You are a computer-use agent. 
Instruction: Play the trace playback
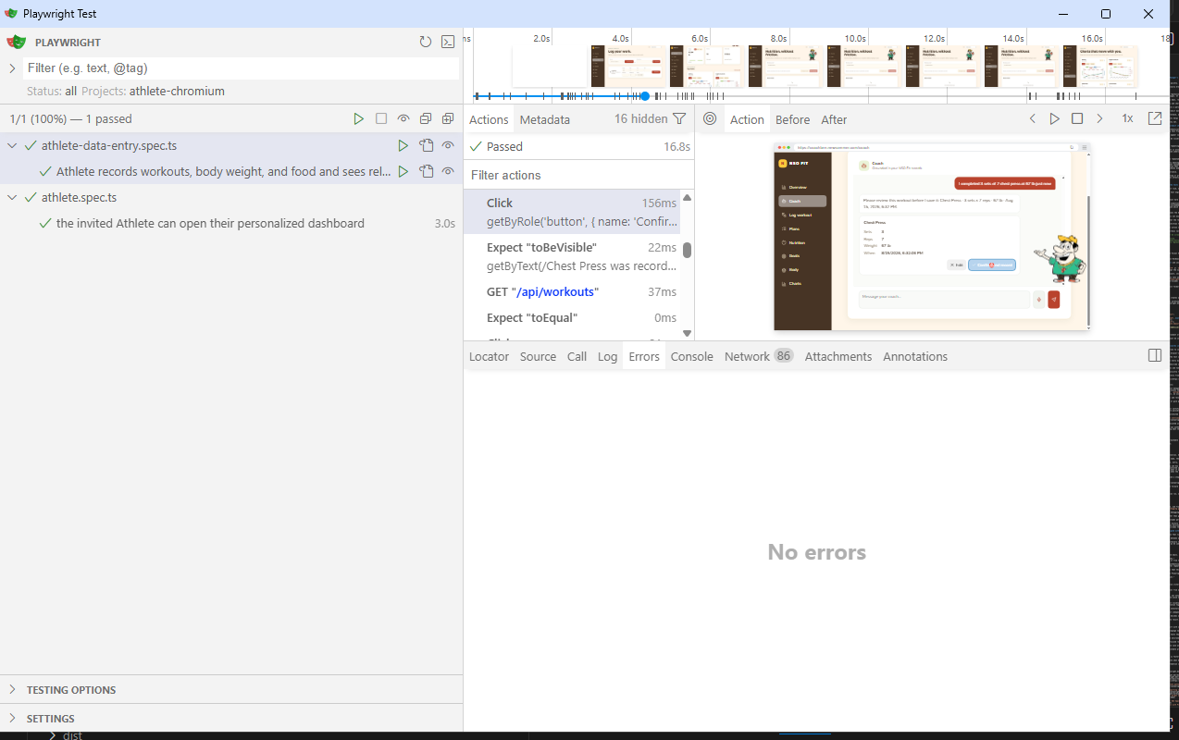[x=1055, y=118]
